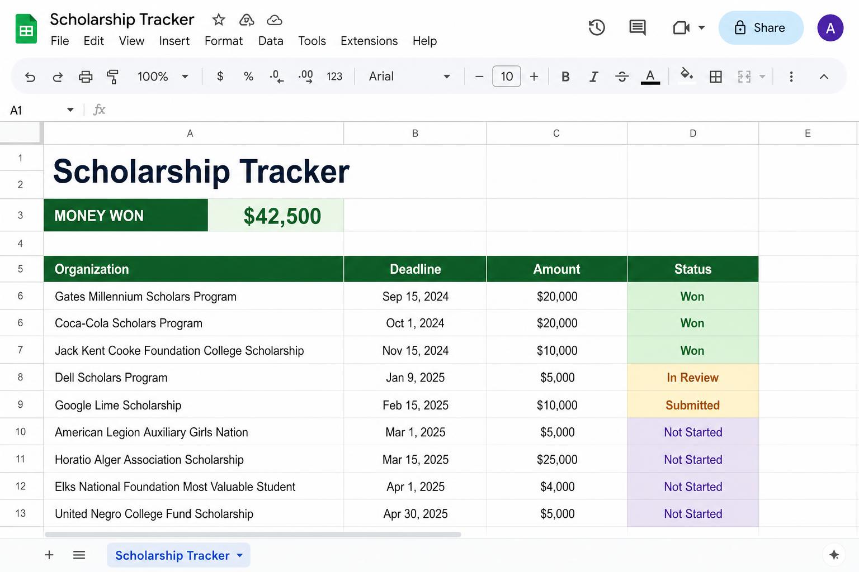Viewport: 859px width, 572px height.
Task: Open the account avatar A
Action: coord(830,28)
